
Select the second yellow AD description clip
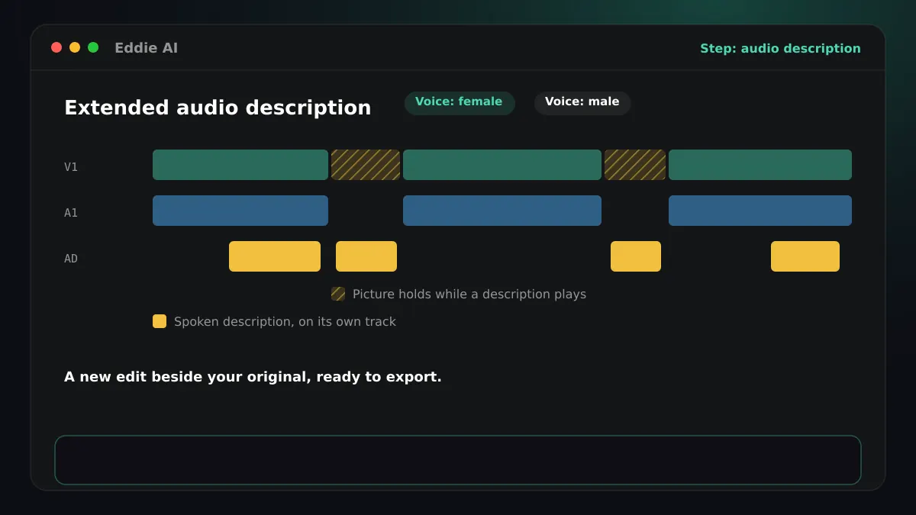click(366, 256)
